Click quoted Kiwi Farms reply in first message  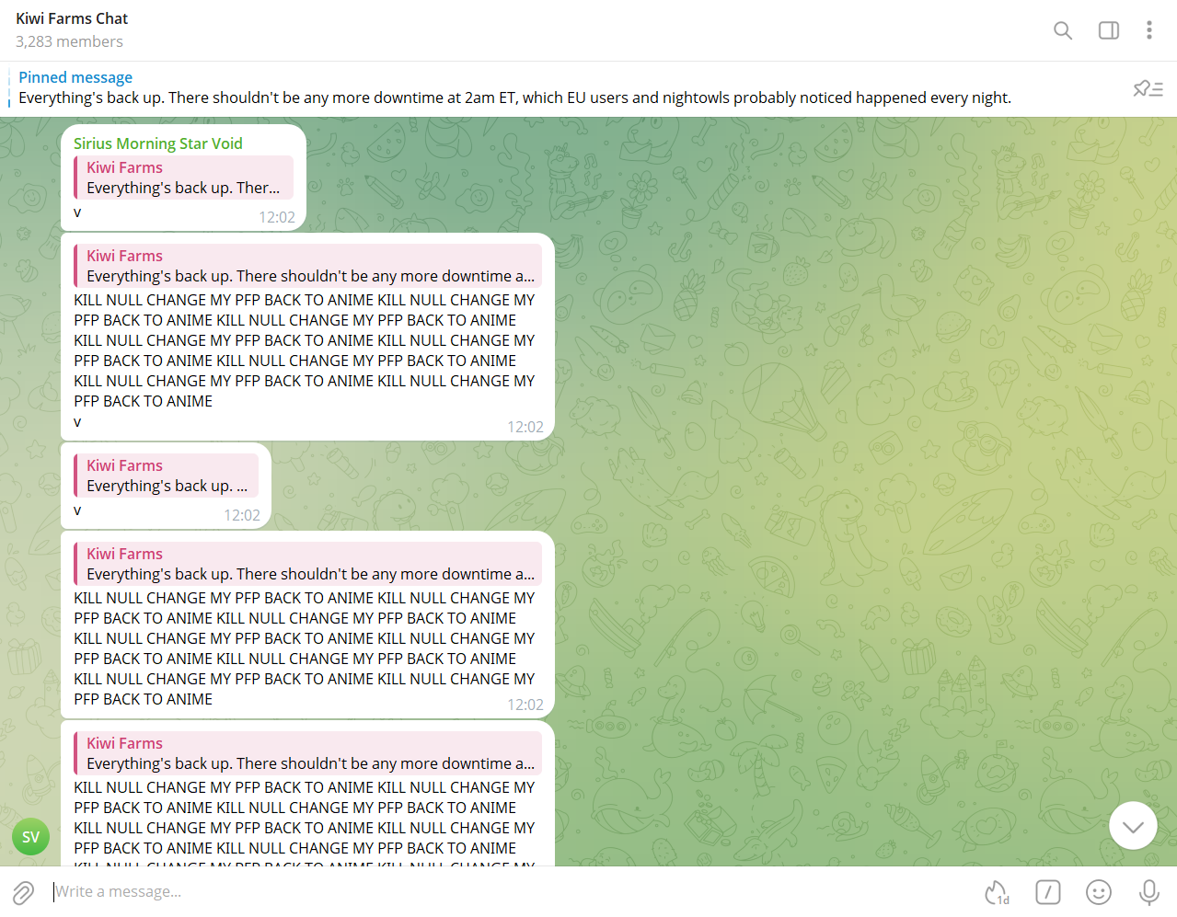184,178
